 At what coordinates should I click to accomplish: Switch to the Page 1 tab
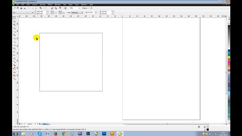tap(45, 124)
